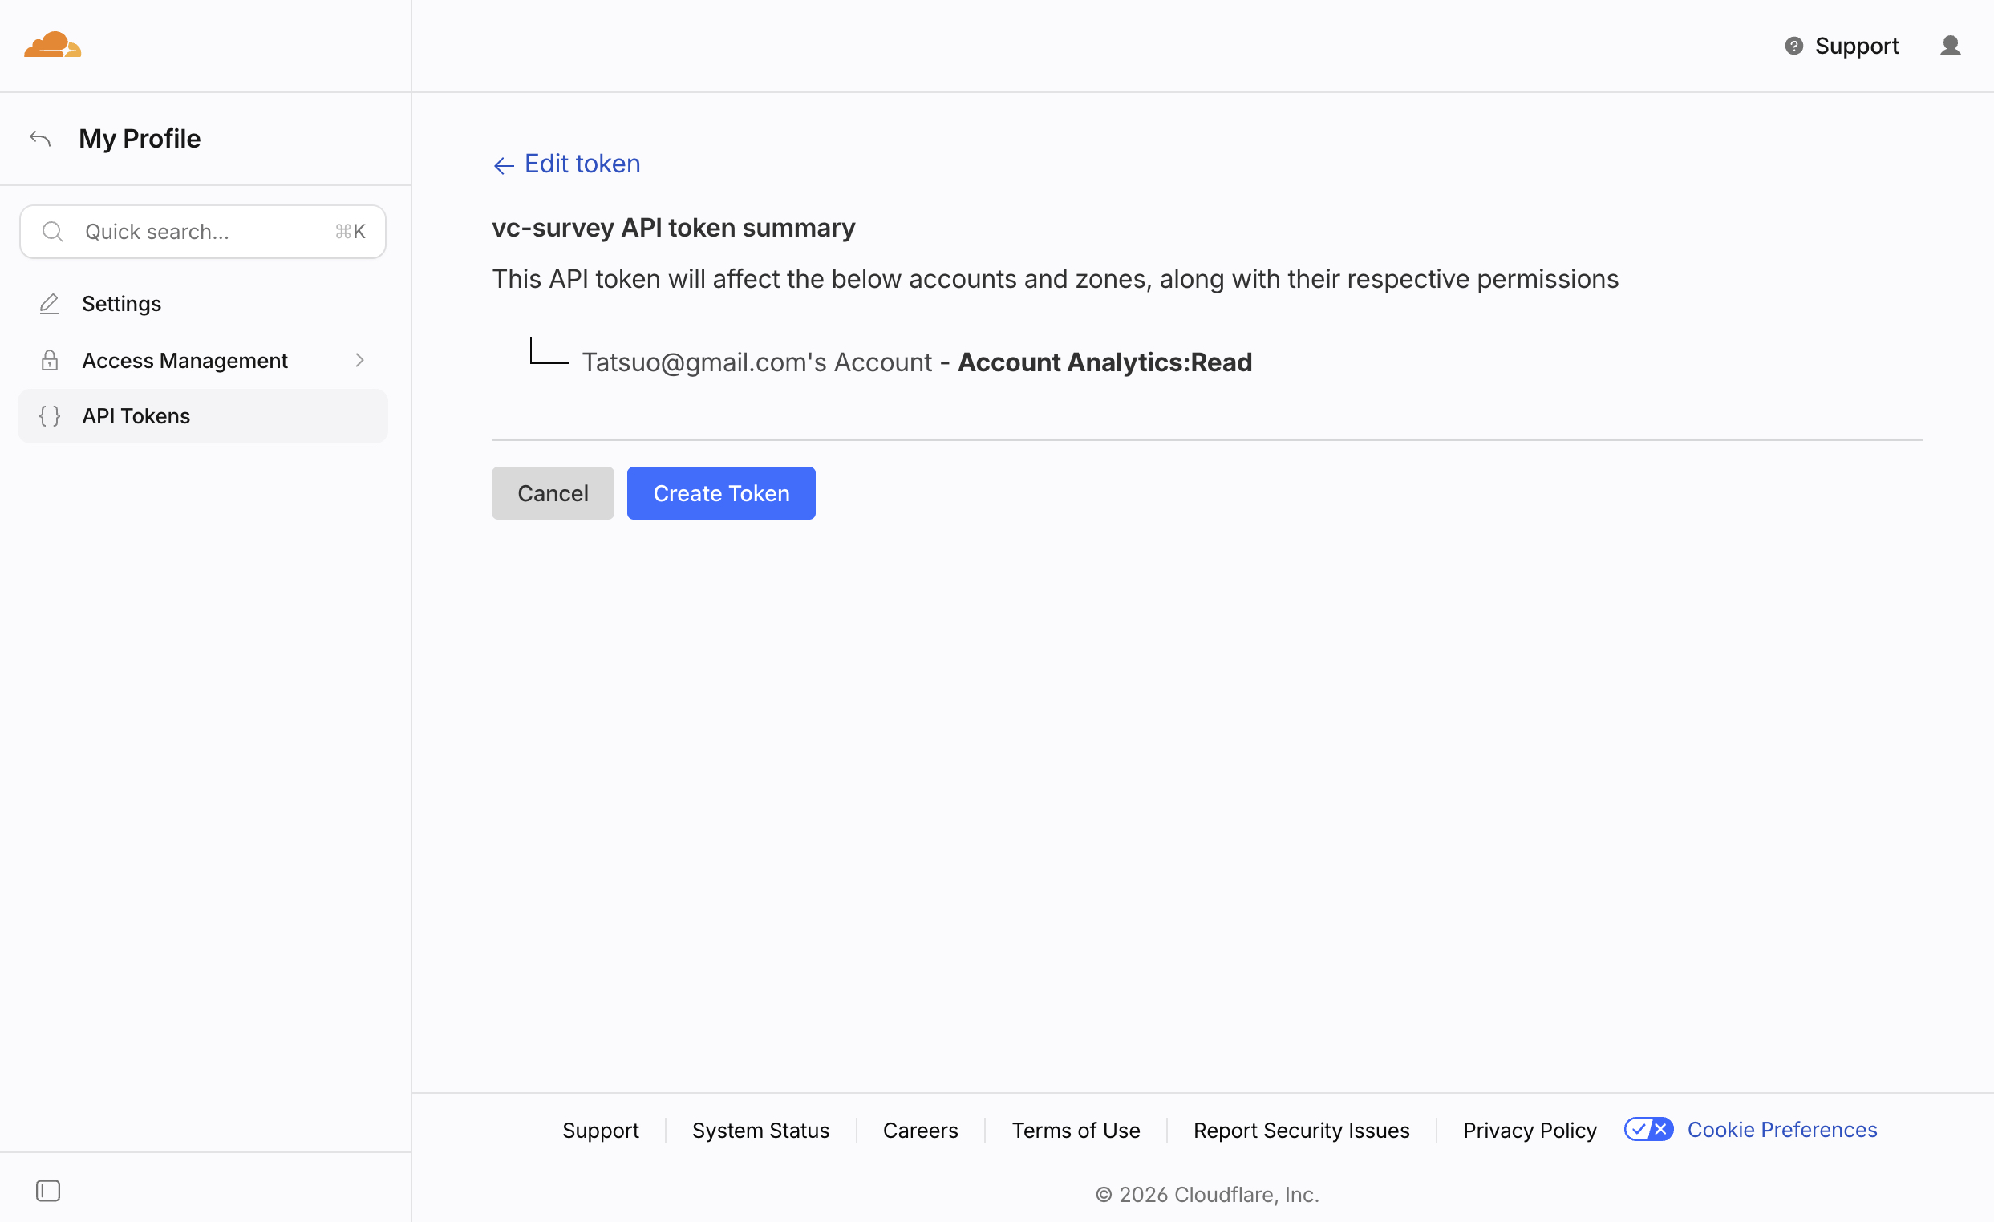Image resolution: width=1994 pixels, height=1222 pixels.
Task: Click My Profile heading
Action: tap(140, 139)
